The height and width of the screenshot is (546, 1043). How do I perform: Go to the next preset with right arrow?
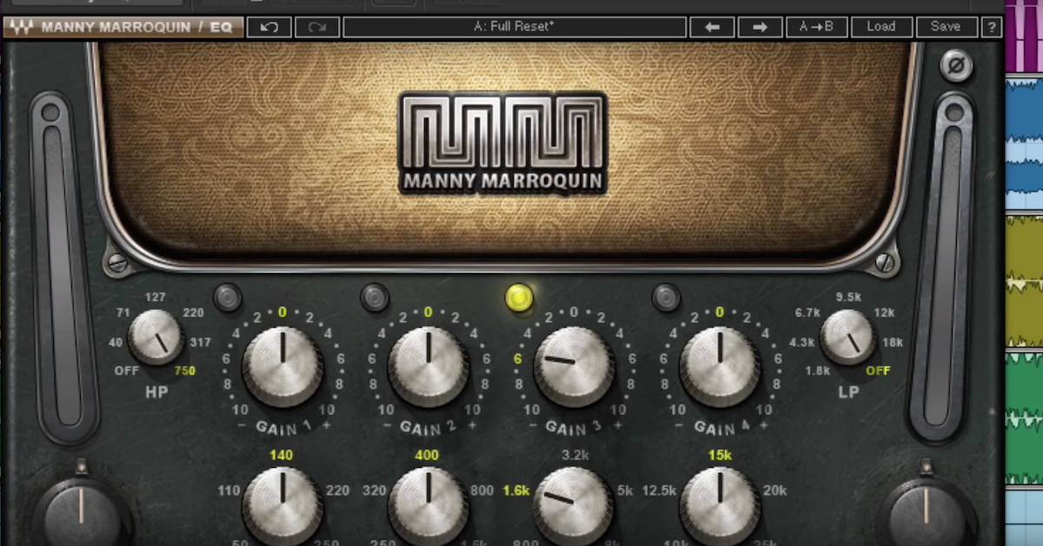coord(761,27)
